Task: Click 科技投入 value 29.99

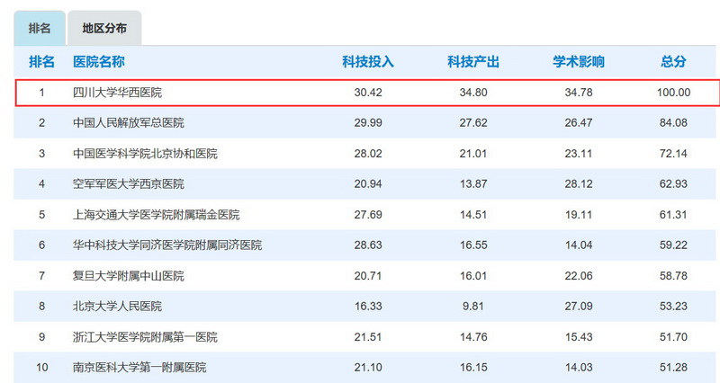Action: [368, 122]
